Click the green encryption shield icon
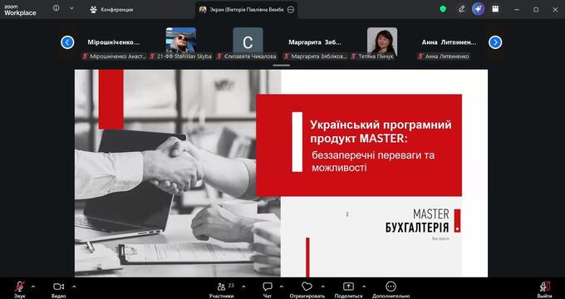The image size is (565, 299). click(x=443, y=9)
